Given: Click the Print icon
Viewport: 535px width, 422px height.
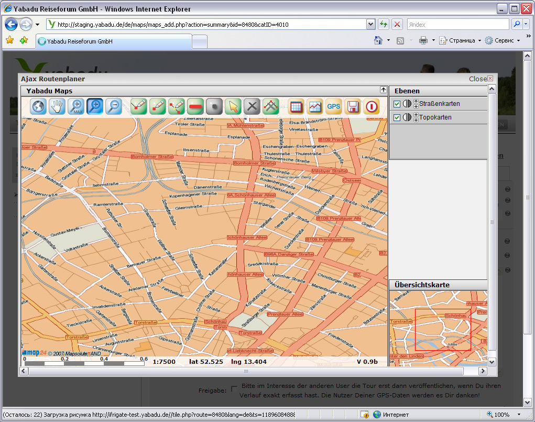Looking at the screenshot, I should click(423, 40).
